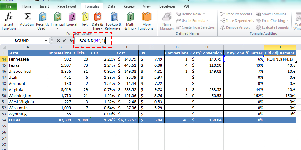Click the Texas cell
The width and height of the screenshot is (301, 150).
point(28,65)
